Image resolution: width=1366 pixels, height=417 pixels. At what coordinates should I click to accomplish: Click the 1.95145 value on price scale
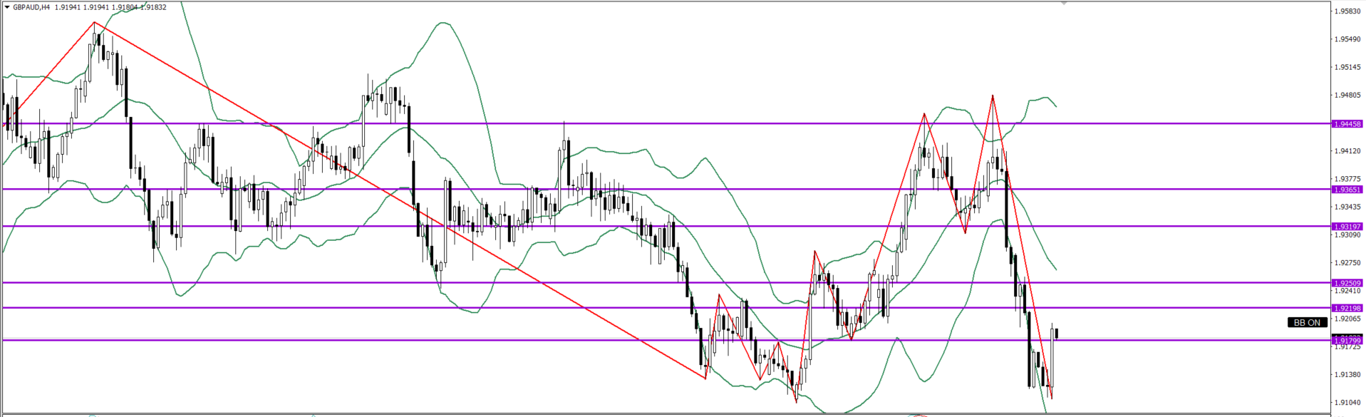click(x=1347, y=67)
